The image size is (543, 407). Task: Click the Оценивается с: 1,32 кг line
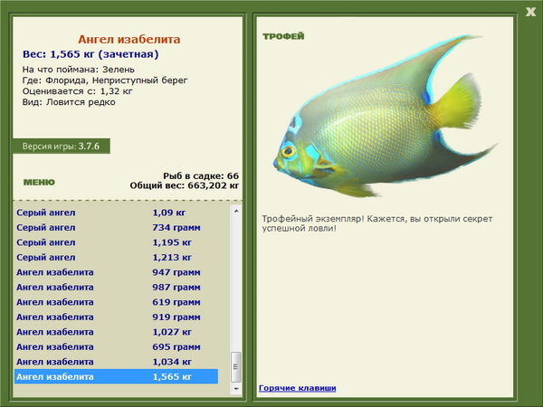78,91
